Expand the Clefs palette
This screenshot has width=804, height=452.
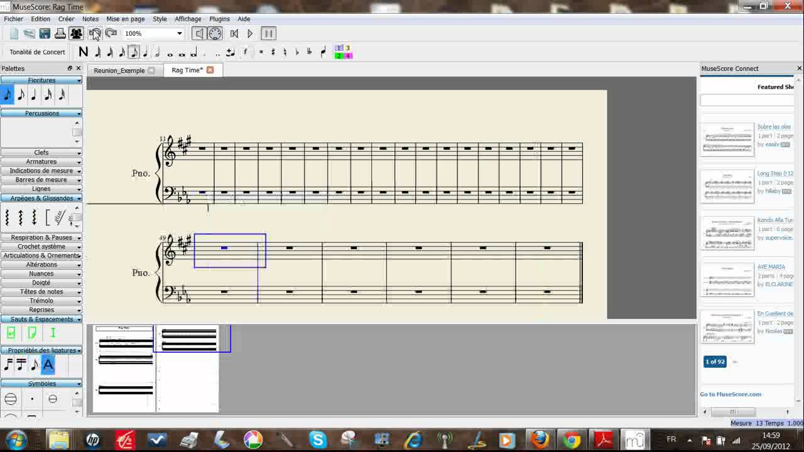[x=41, y=153]
